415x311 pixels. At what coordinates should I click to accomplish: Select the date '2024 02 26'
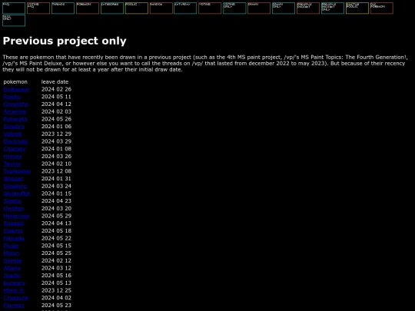click(x=56, y=89)
